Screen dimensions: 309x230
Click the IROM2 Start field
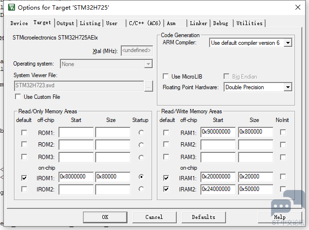pyautogui.click(x=76, y=189)
